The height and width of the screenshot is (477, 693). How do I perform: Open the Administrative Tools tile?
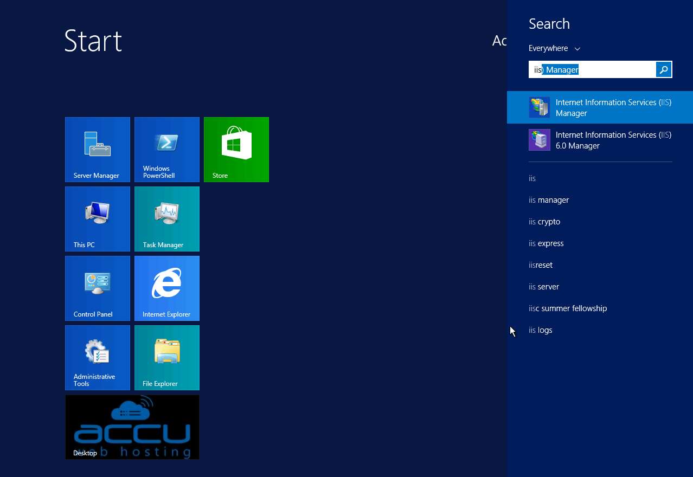click(98, 358)
